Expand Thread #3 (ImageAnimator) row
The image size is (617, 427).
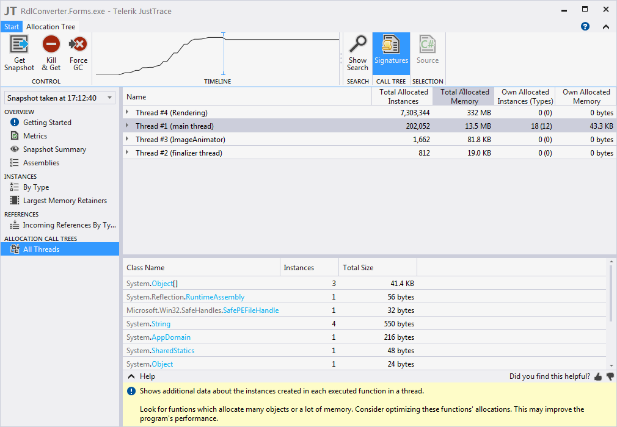point(127,139)
